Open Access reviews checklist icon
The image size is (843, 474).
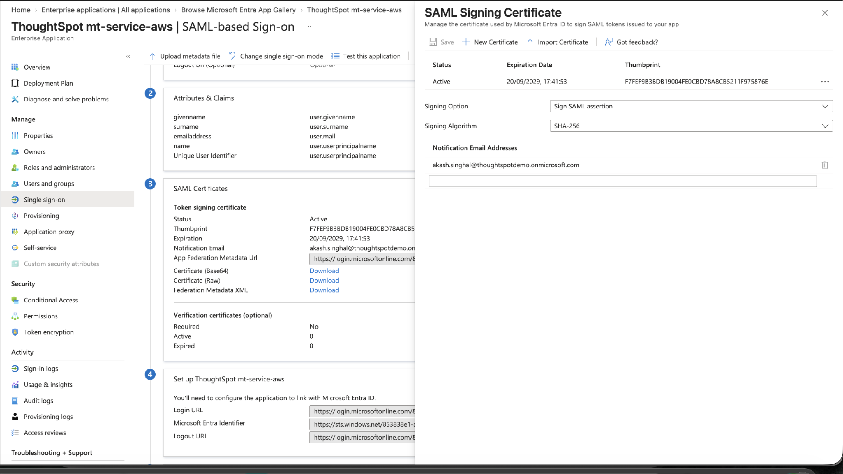(x=15, y=433)
